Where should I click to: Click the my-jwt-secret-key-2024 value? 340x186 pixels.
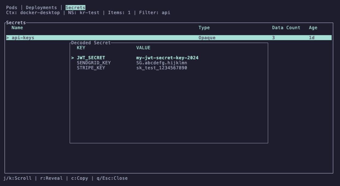point(167,58)
